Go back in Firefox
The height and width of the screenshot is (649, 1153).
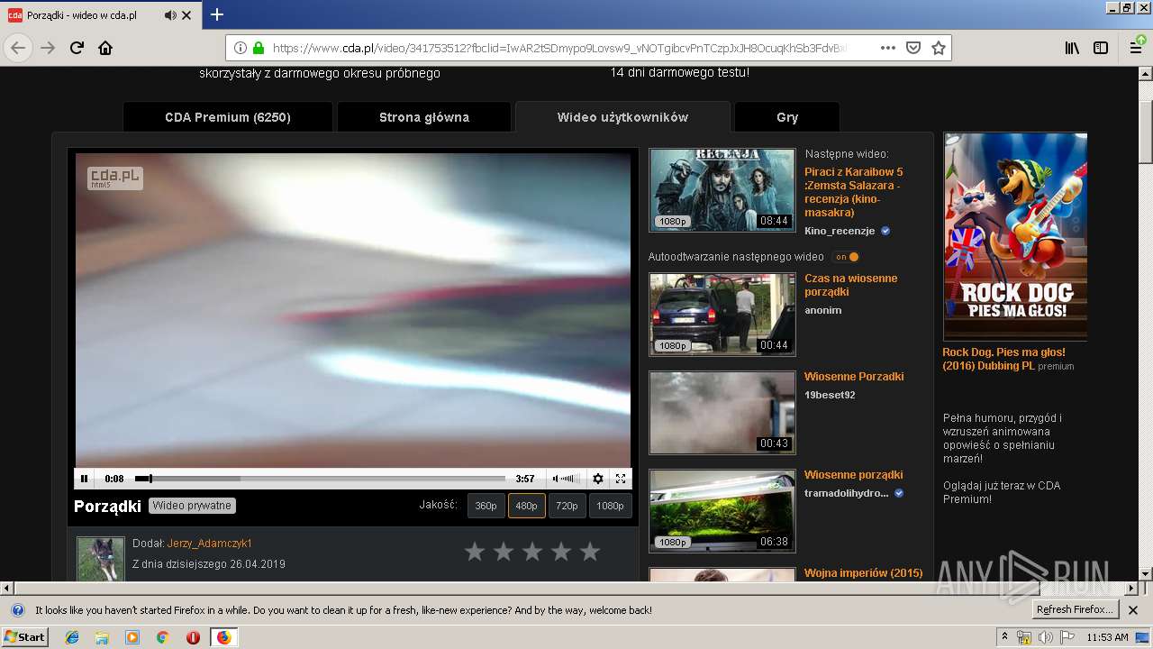(18, 48)
